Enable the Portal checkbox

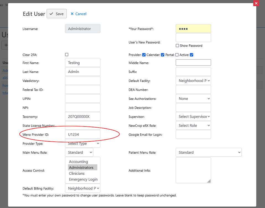[x=177, y=55]
